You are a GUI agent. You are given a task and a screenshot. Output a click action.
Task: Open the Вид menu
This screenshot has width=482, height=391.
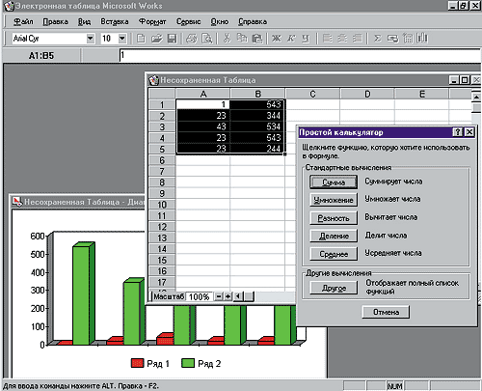tap(84, 21)
